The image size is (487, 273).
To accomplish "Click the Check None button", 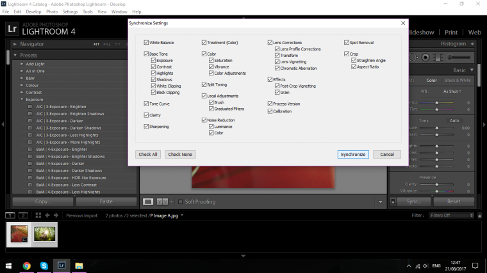I will point(180,154).
